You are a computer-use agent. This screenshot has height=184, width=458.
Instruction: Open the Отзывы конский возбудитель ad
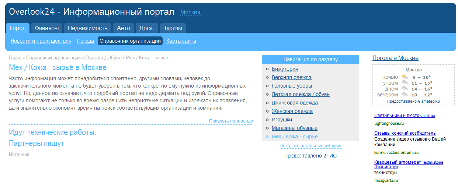point(405,133)
